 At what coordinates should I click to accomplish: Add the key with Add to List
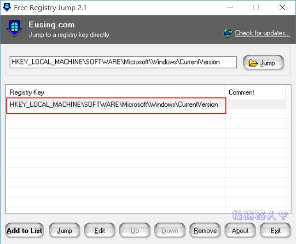tap(24, 231)
